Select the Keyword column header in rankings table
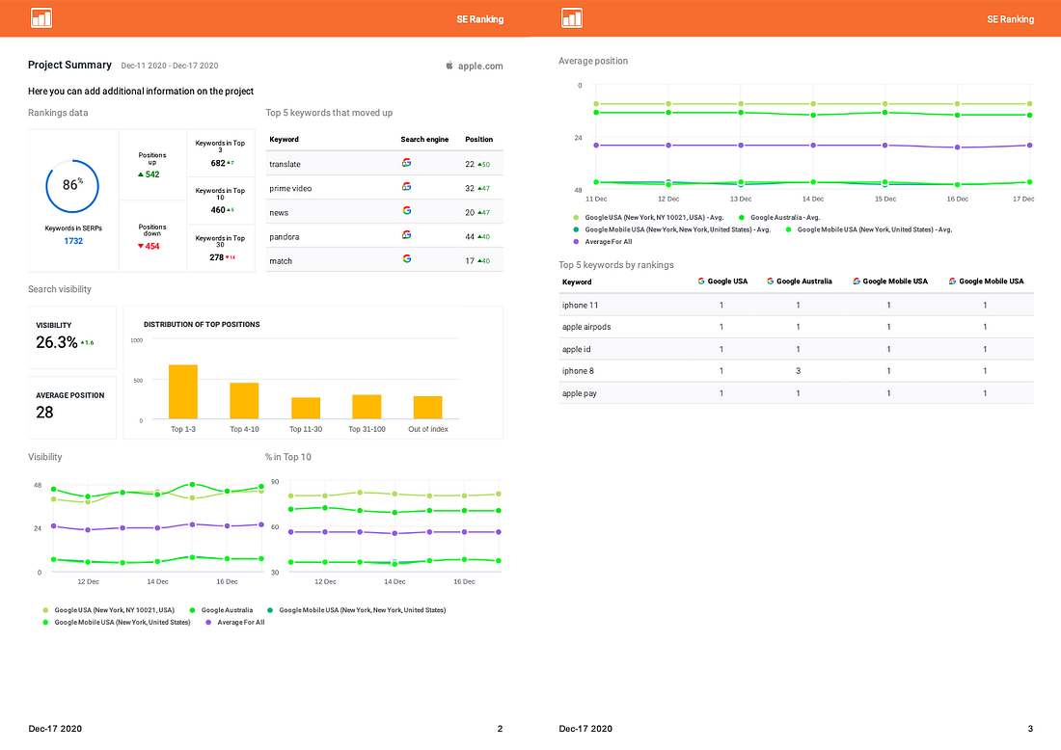 (x=577, y=282)
